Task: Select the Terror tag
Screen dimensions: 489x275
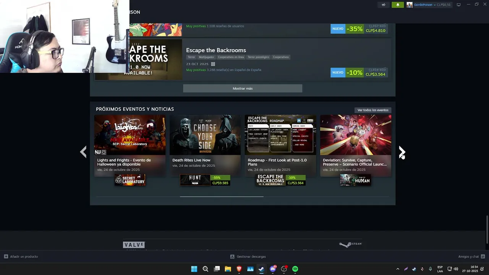Action: click(x=191, y=57)
